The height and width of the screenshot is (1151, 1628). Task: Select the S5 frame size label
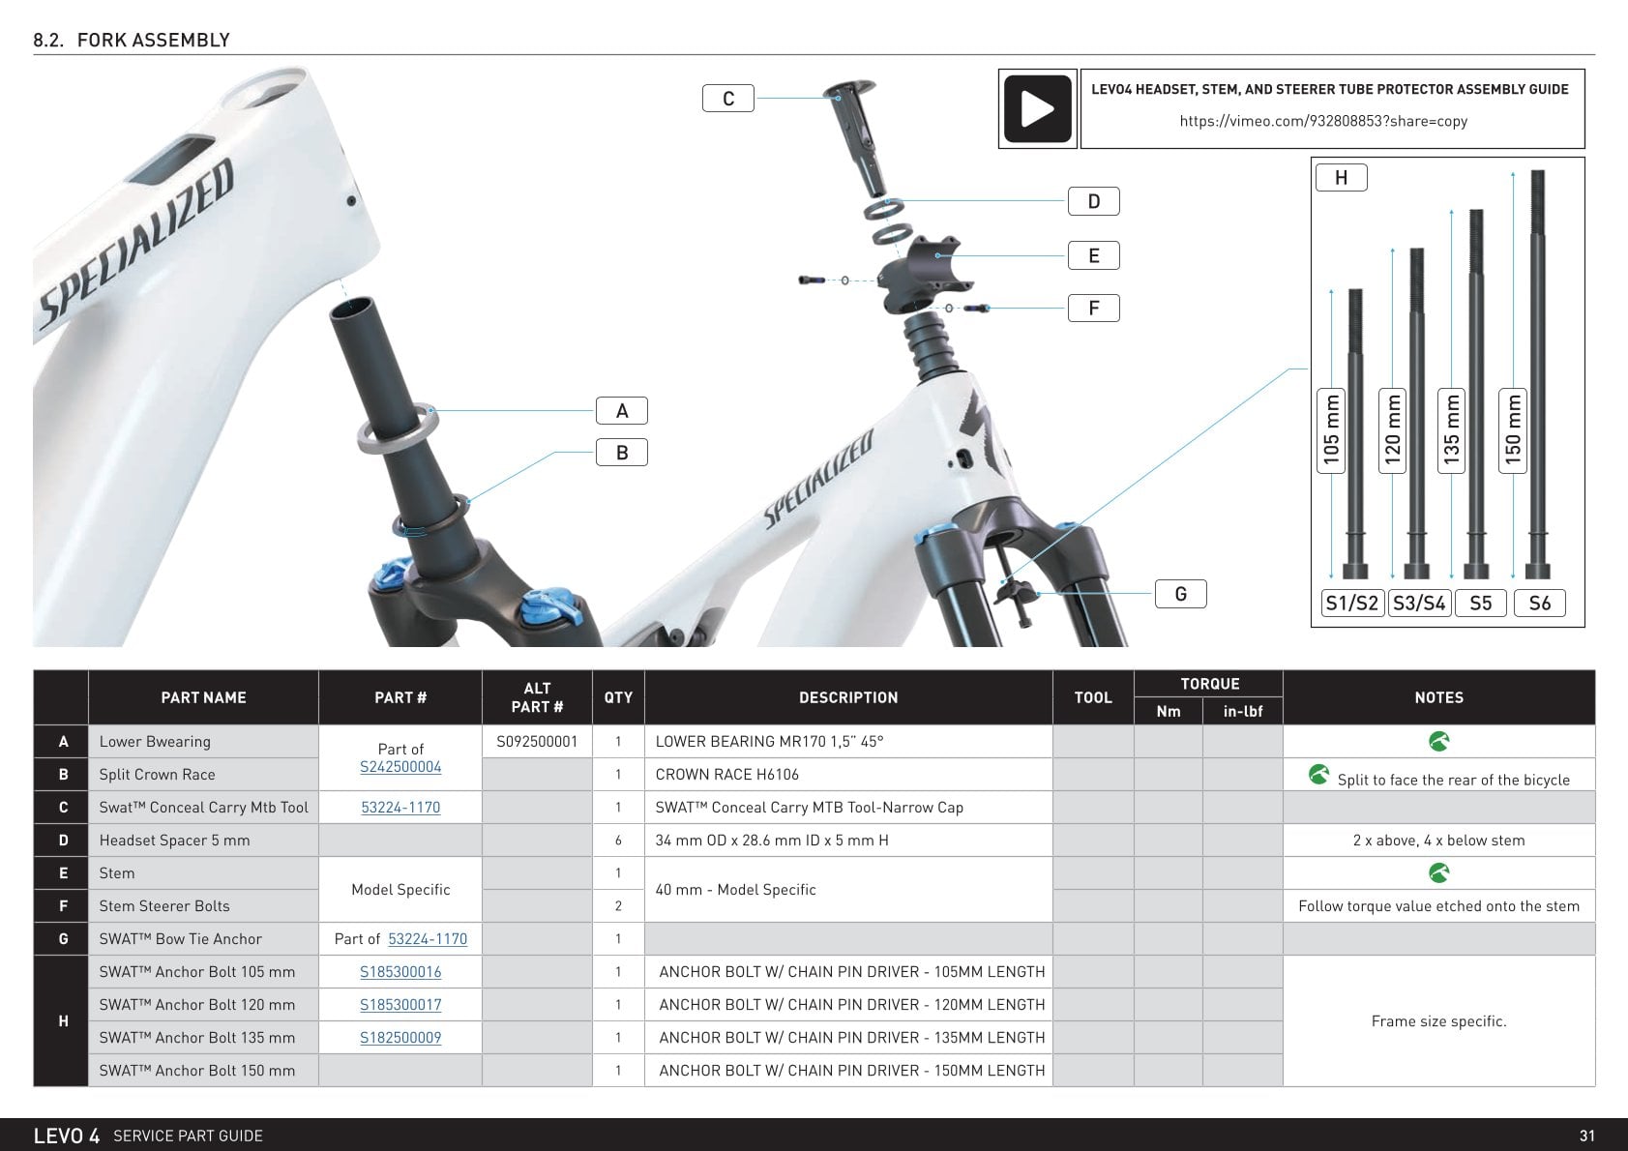(1481, 604)
